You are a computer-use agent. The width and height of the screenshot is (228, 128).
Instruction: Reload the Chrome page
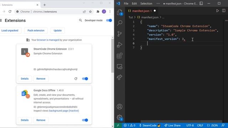pos(10,11)
